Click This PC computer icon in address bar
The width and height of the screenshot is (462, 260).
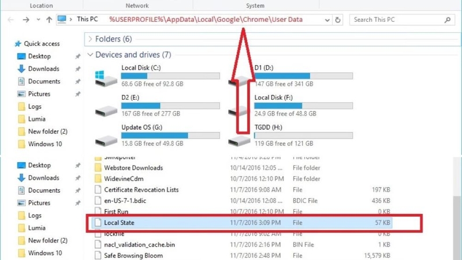point(62,20)
